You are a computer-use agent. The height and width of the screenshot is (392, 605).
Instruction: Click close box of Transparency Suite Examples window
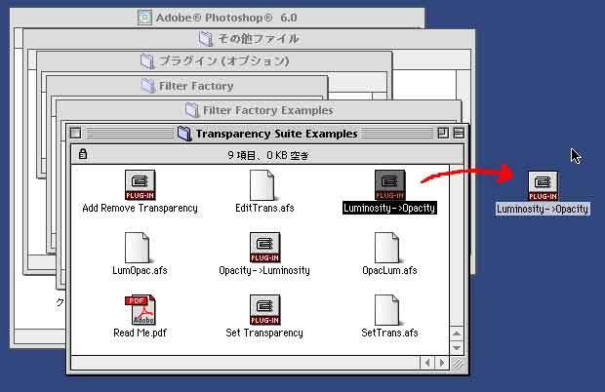click(x=76, y=133)
